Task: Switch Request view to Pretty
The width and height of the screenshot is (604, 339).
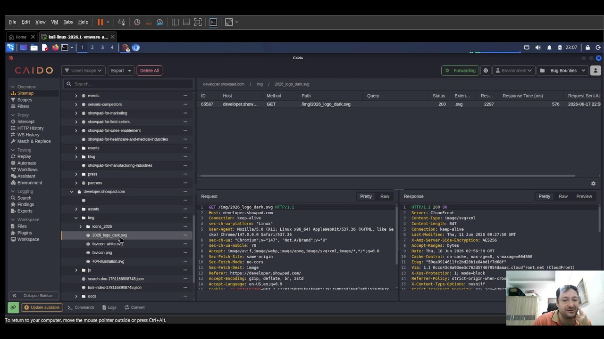Action: 366,196
